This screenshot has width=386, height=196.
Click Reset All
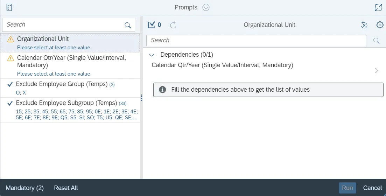coord(66,188)
